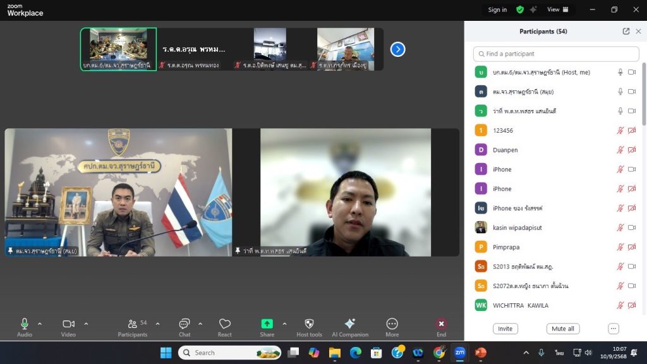Launch AI Companion from toolbar
647x364 pixels.
tap(349, 324)
